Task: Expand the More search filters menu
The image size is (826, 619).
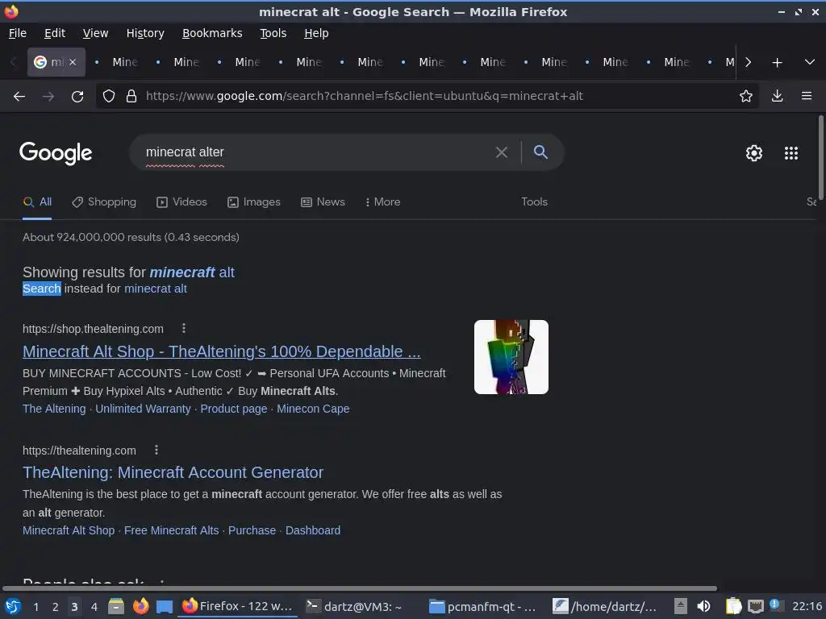Action: pos(382,202)
